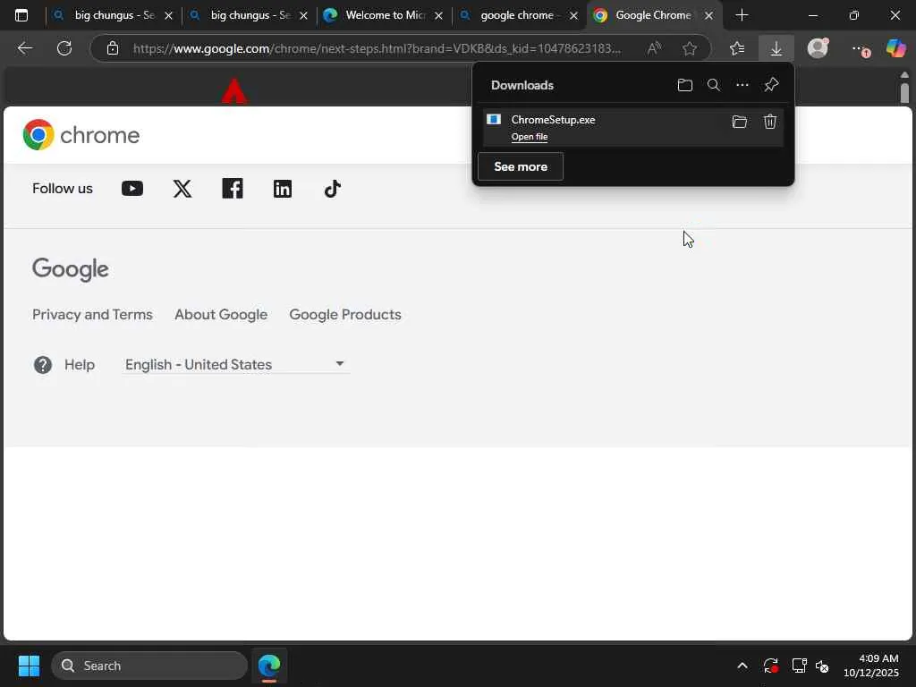Open Chrome's YouTube channel icon
916x687 pixels.
coord(132,189)
